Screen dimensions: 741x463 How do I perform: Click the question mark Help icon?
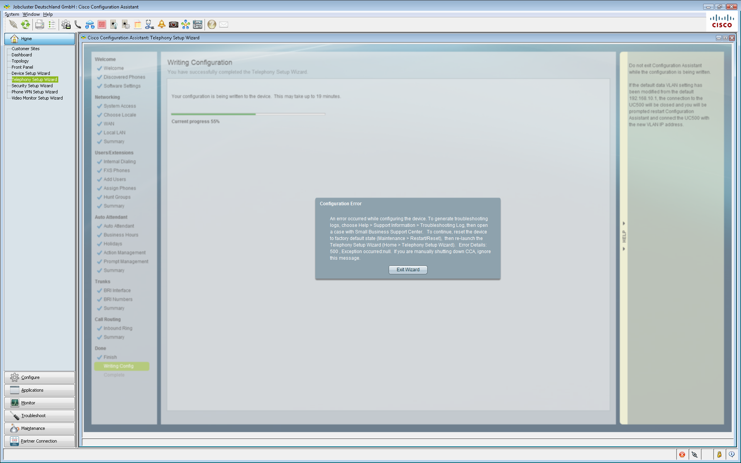(211, 25)
